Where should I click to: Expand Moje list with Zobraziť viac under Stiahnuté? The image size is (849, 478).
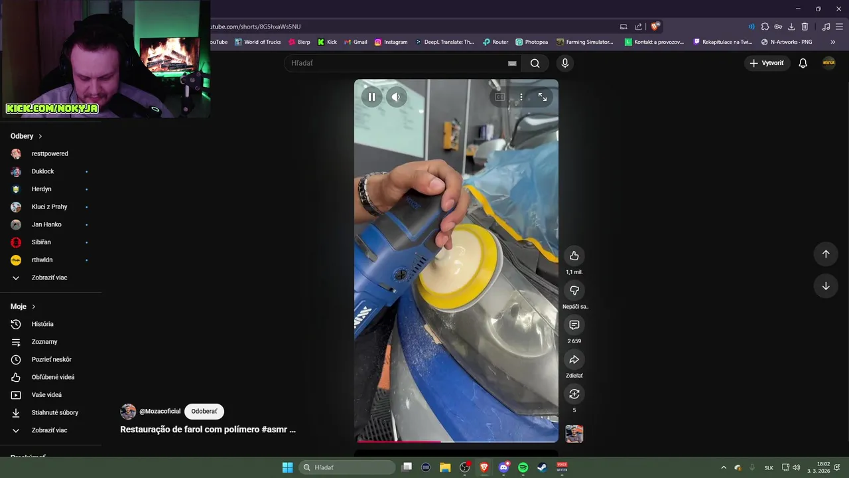pos(50,430)
